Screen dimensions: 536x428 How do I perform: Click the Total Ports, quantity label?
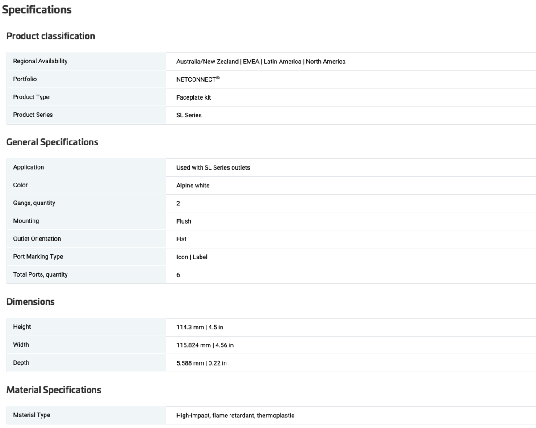tap(40, 274)
